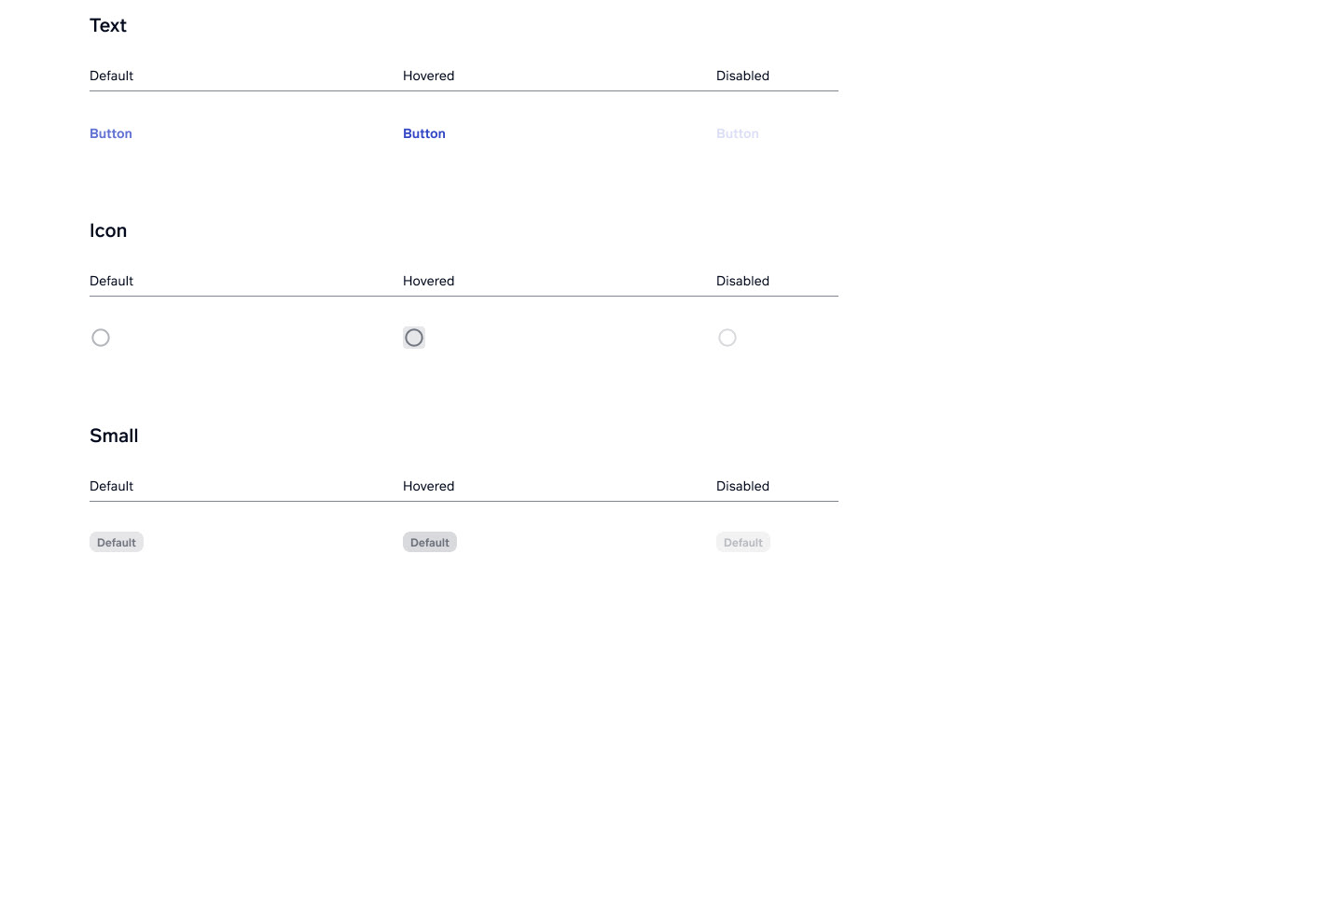The image size is (1343, 914).
Task: Click the Disabled column label under Small
Action: point(742,486)
